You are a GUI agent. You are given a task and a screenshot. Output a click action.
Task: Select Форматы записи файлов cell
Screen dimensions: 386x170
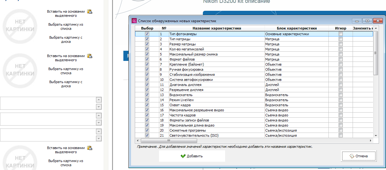click(x=217, y=120)
